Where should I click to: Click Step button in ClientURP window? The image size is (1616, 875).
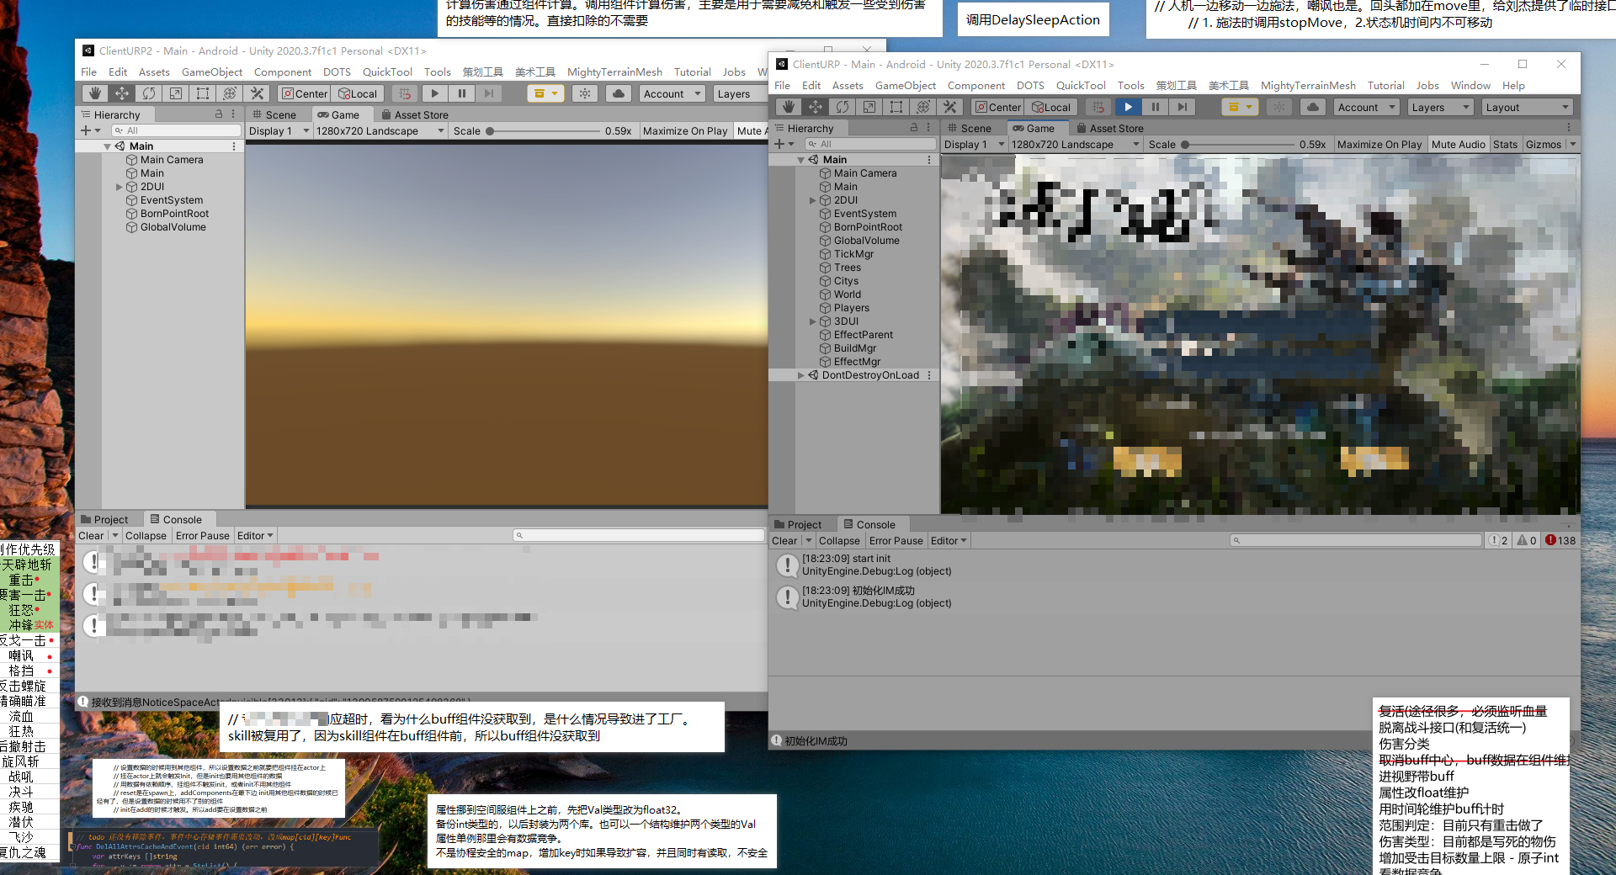click(1183, 107)
